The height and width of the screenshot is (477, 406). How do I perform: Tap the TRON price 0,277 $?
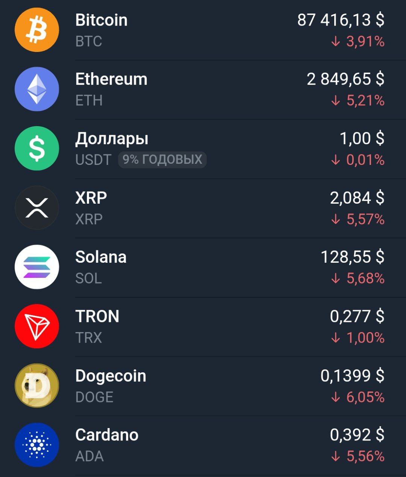pyautogui.click(x=357, y=316)
